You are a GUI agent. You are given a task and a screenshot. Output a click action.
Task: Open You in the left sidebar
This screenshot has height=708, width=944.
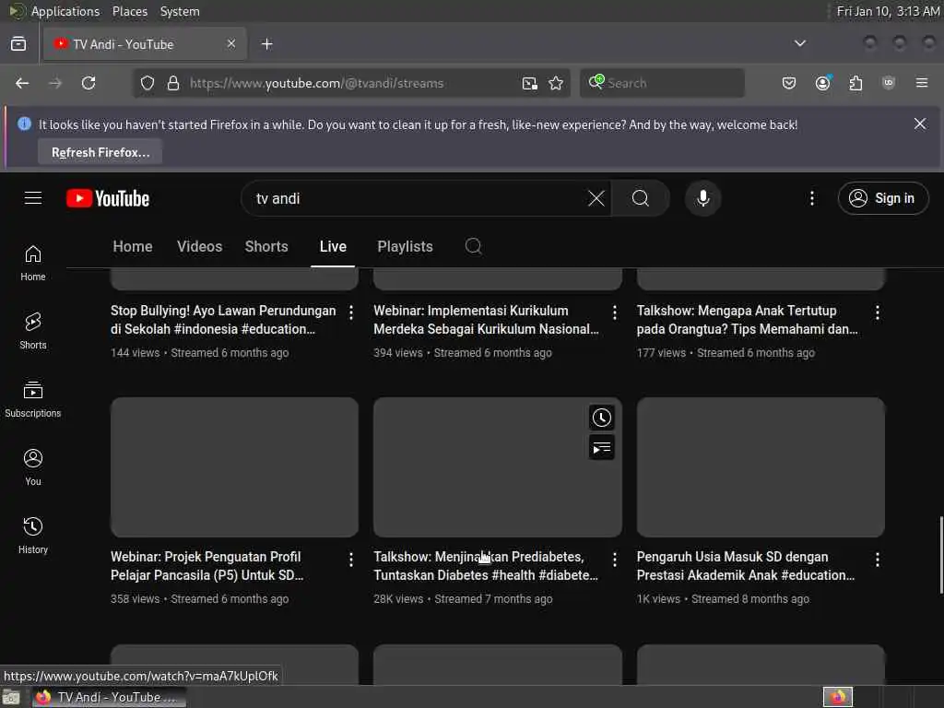(33, 467)
